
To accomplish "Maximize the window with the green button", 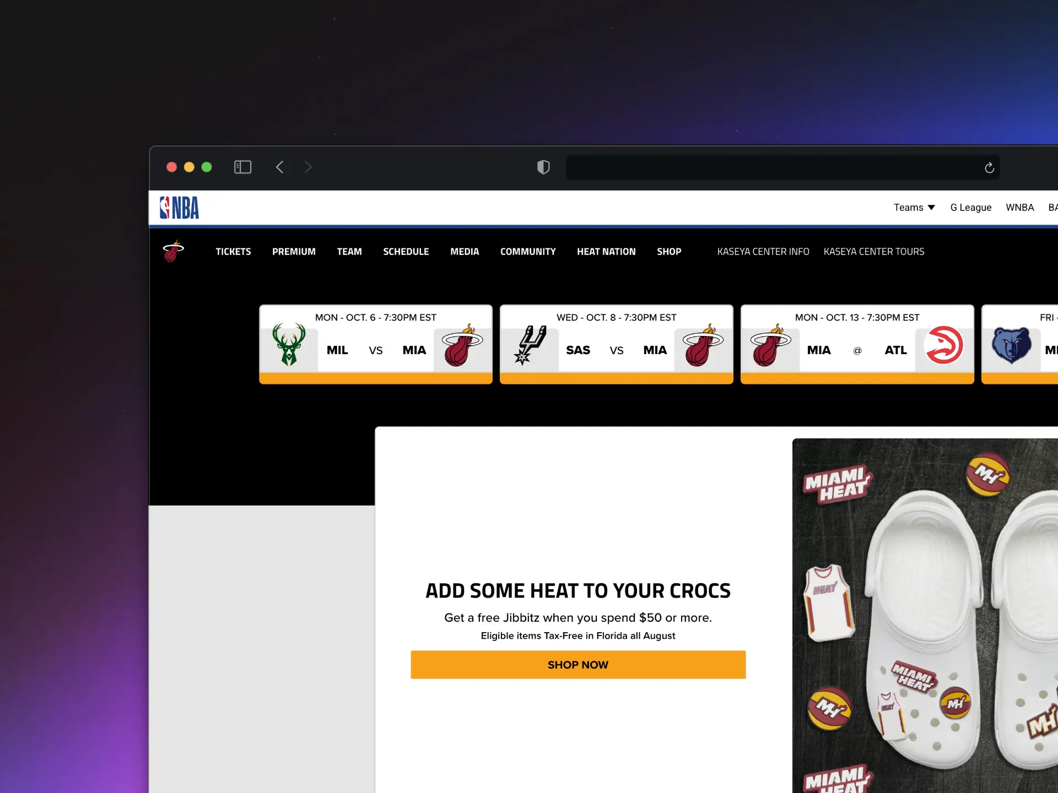I will (x=207, y=167).
